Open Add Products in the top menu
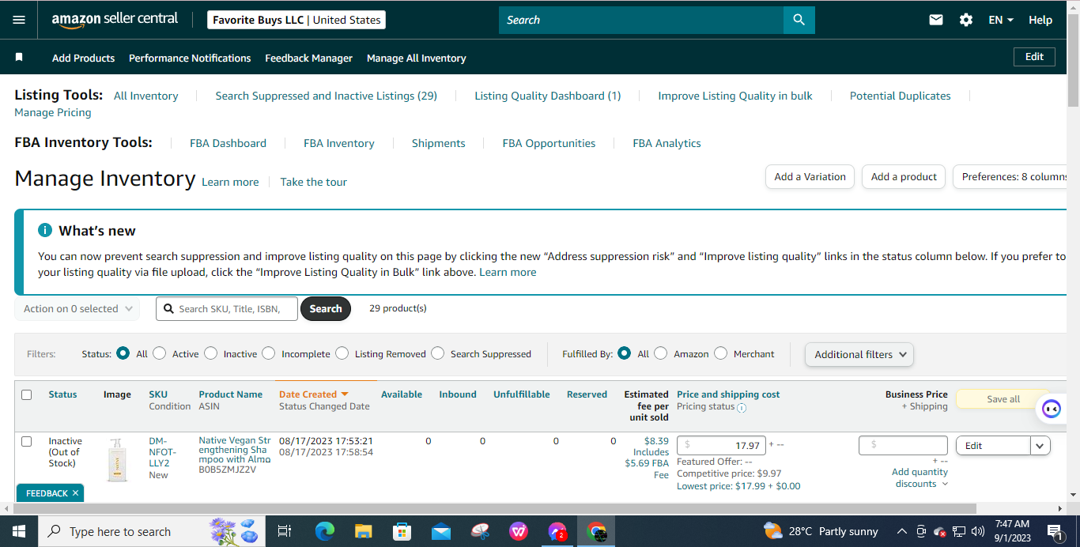The height and width of the screenshot is (547, 1080). (x=83, y=58)
